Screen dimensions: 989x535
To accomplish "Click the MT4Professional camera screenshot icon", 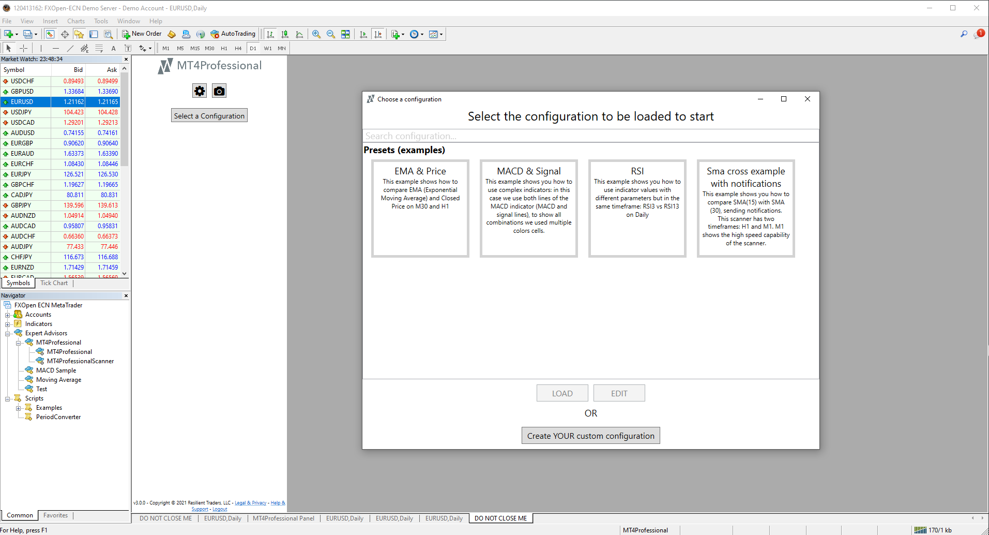I will tap(219, 91).
